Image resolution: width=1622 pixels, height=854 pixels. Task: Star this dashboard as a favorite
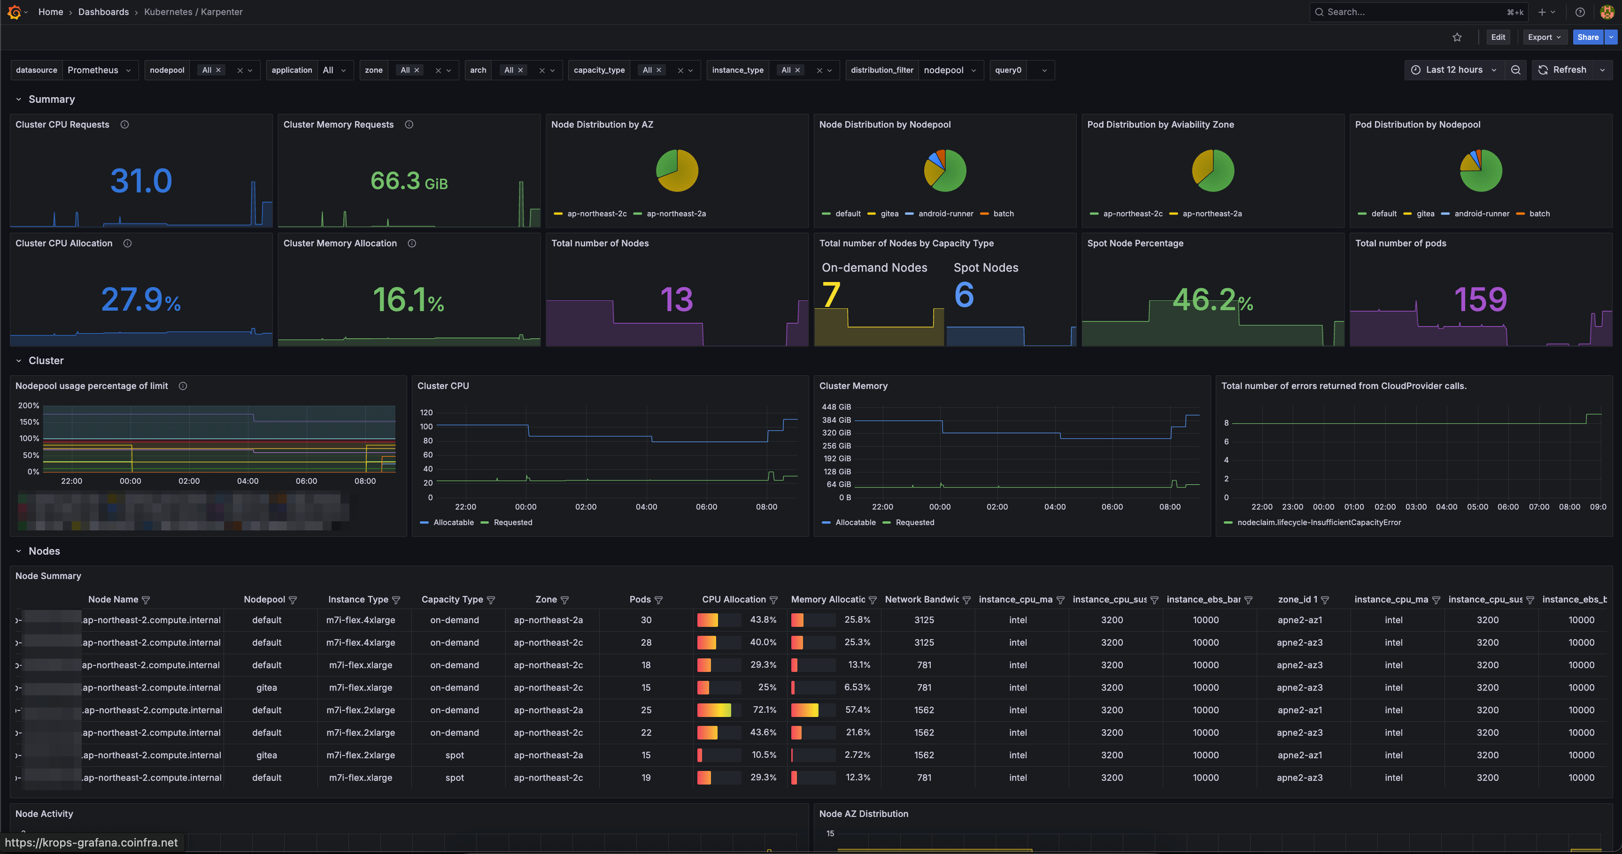point(1457,37)
